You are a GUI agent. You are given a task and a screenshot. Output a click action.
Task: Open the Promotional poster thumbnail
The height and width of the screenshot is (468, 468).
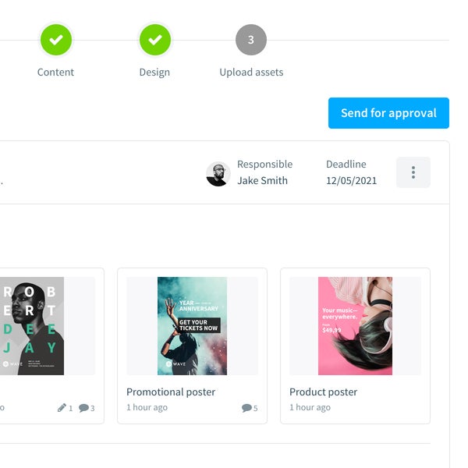192,326
